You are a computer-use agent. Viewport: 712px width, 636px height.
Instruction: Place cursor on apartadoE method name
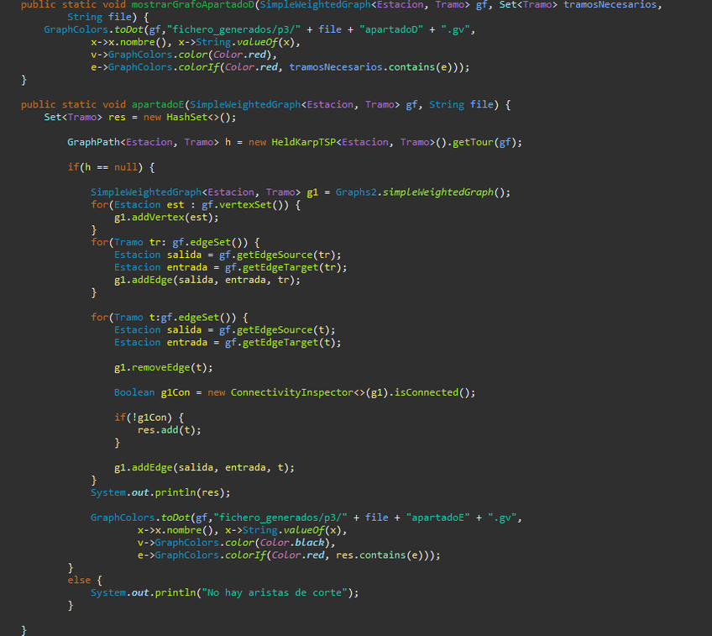coord(160,105)
